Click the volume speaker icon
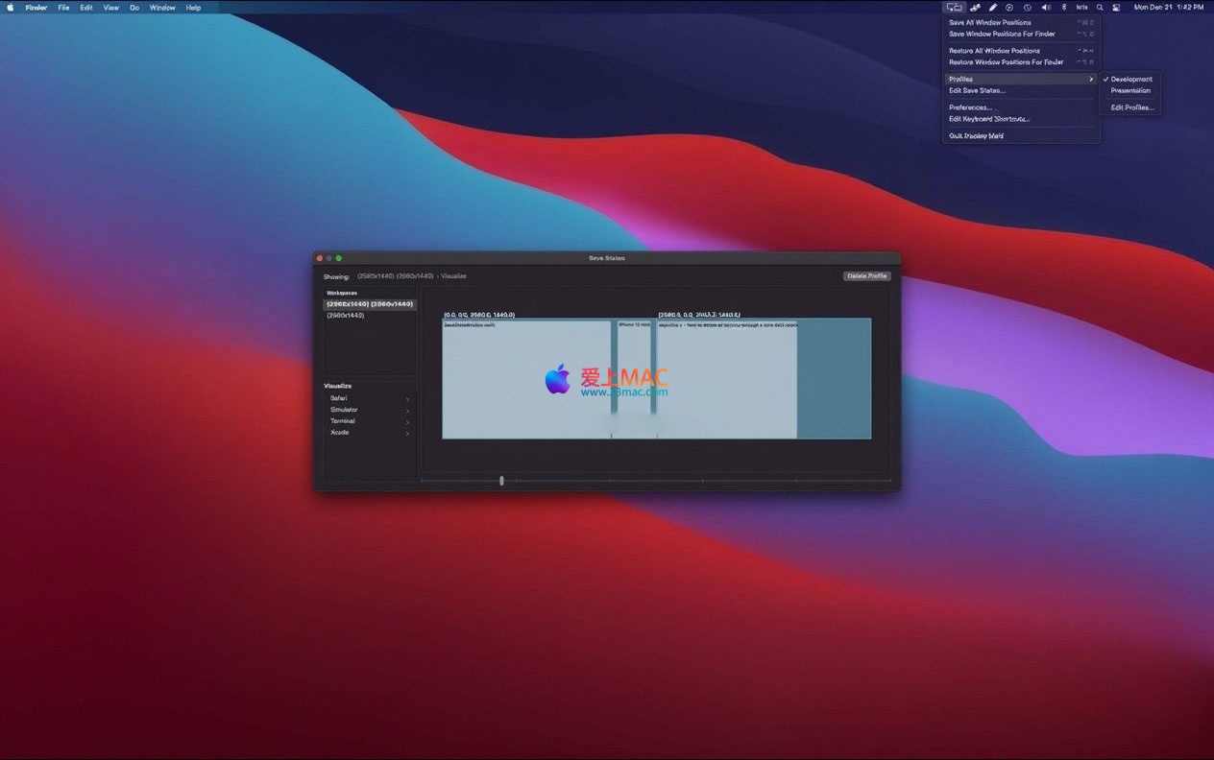The width and height of the screenshot is (1214, 760). click(x=1046, y=8)
